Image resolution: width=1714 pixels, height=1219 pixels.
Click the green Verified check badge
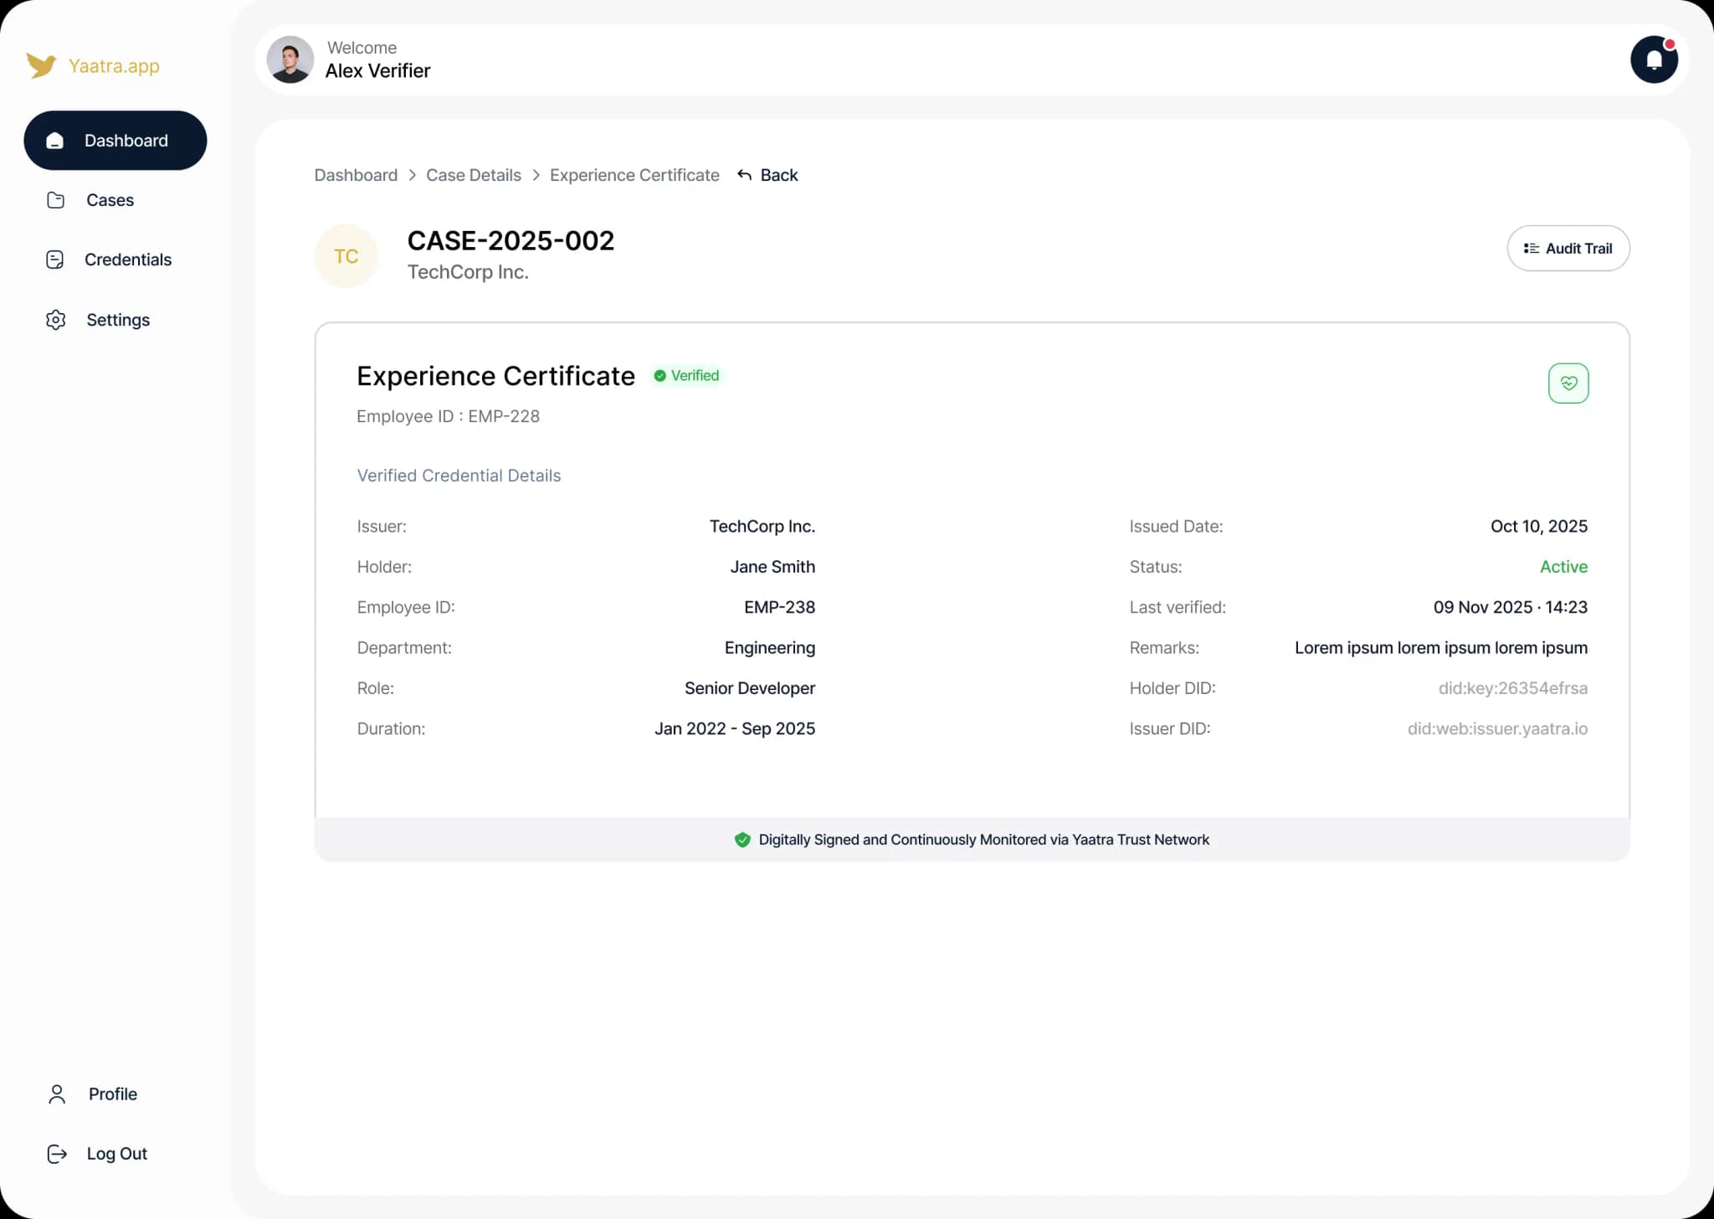tap(686, 376)
